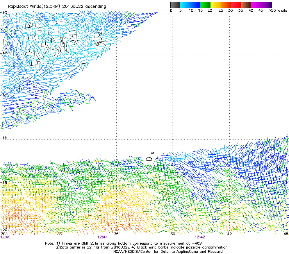
Task: Click the red 30-35 knots color swatch
Action: click(236, 5)
